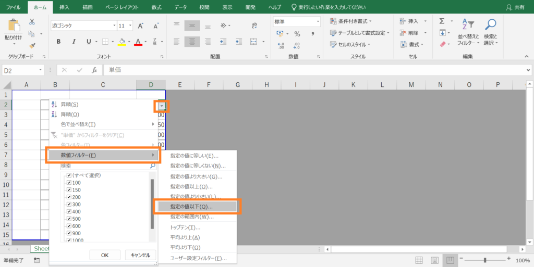Toggle Italic formatting (I)

[74, 42]
